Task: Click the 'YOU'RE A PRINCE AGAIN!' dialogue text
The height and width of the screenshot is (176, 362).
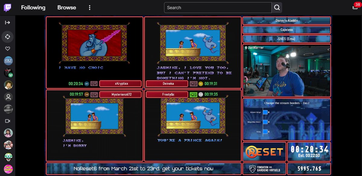Action: [x=190, y=140]
